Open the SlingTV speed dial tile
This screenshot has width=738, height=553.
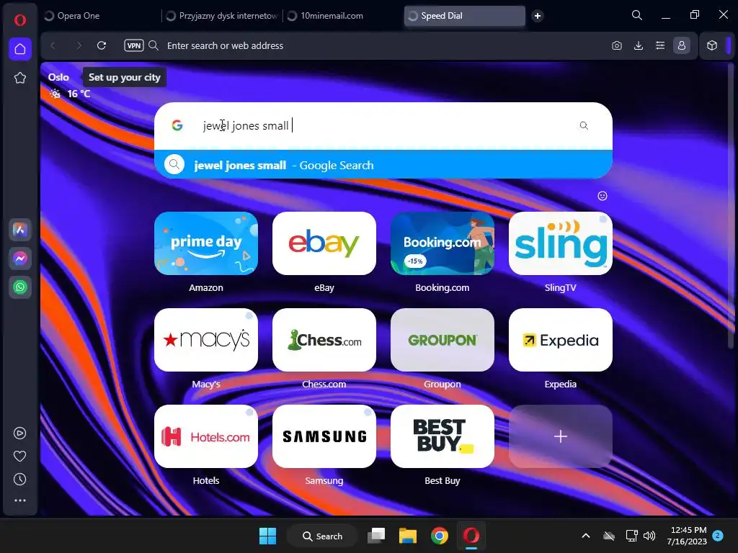pyautogui.click(x=561, y=243)
